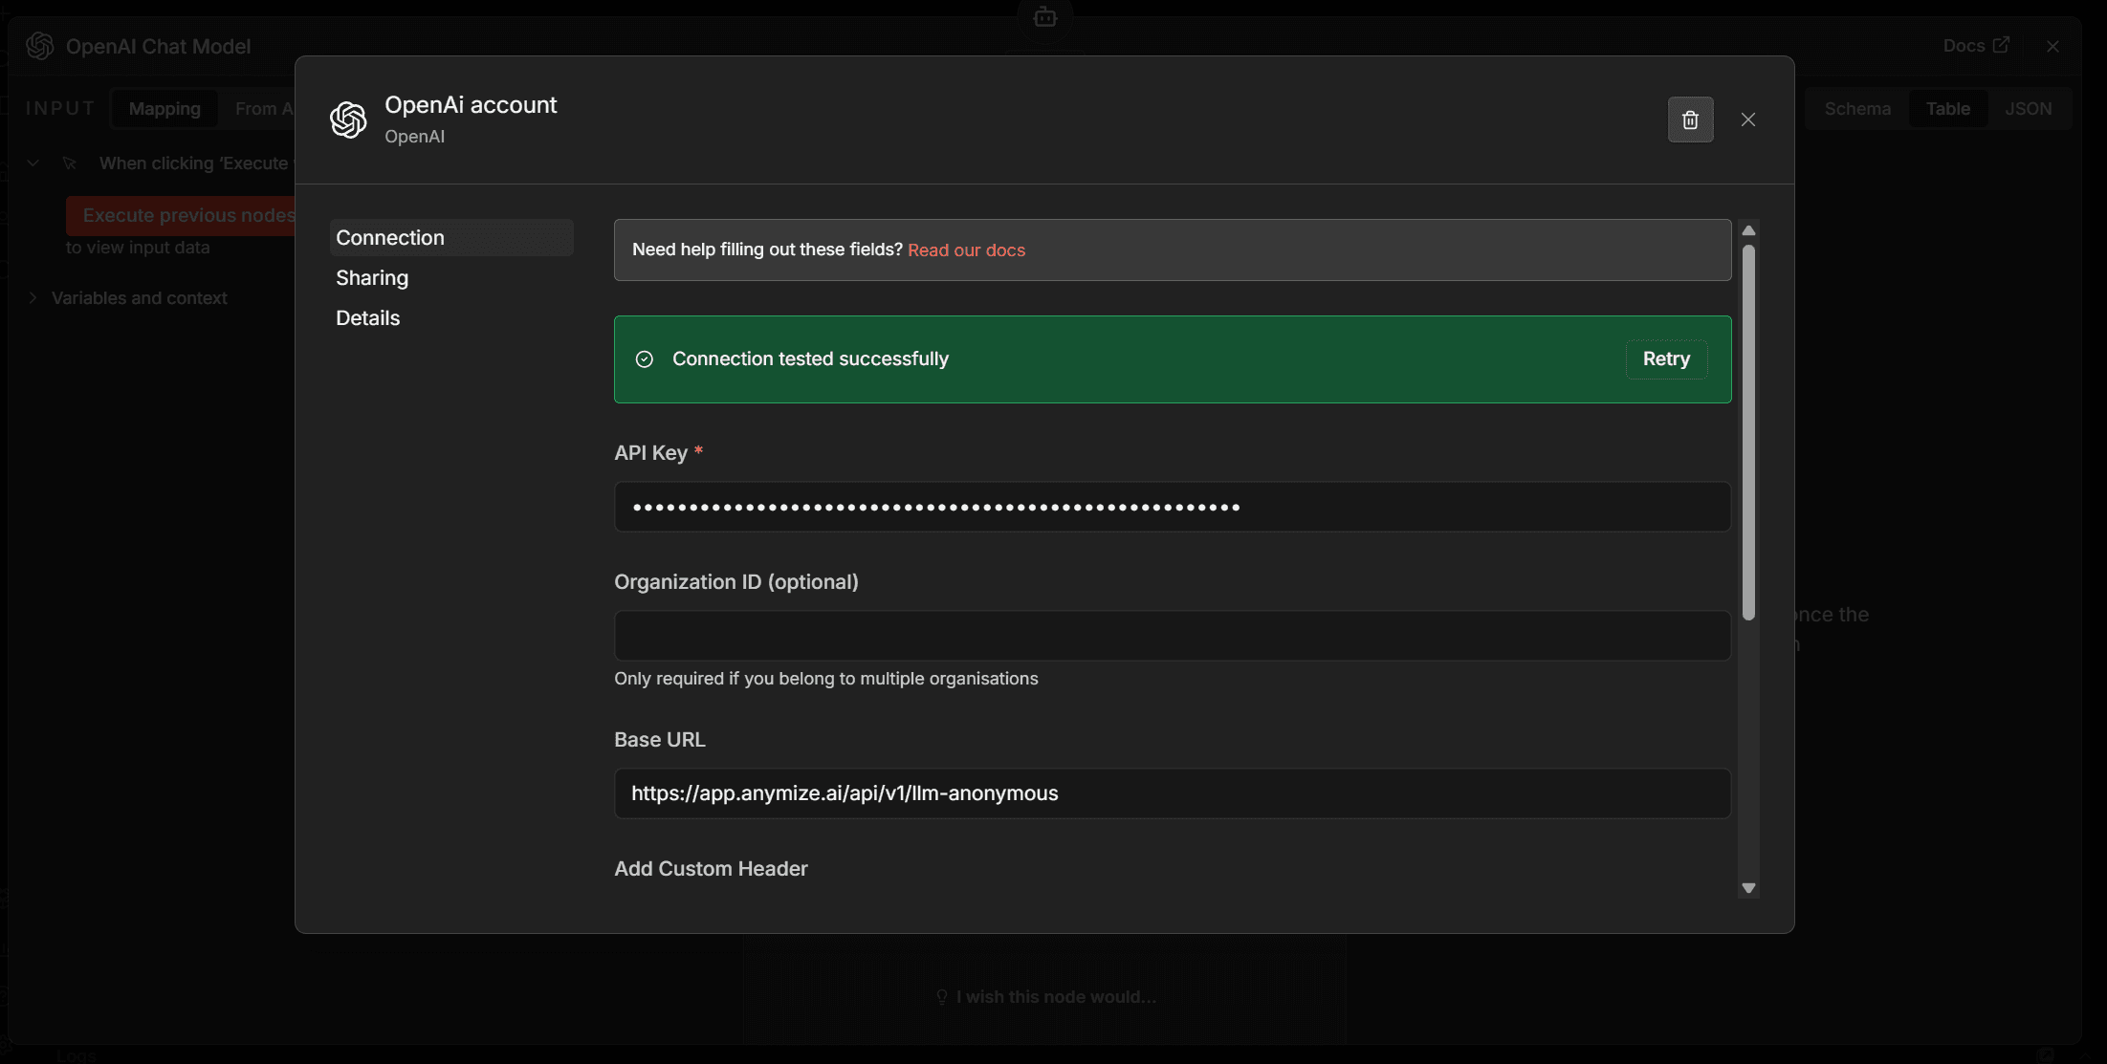Delete this credential using the trash icon
The width and height of the screenshot is (2107, 1064).
(x=1690, y=119)
